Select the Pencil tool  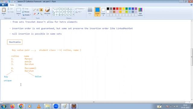(34, 10)
